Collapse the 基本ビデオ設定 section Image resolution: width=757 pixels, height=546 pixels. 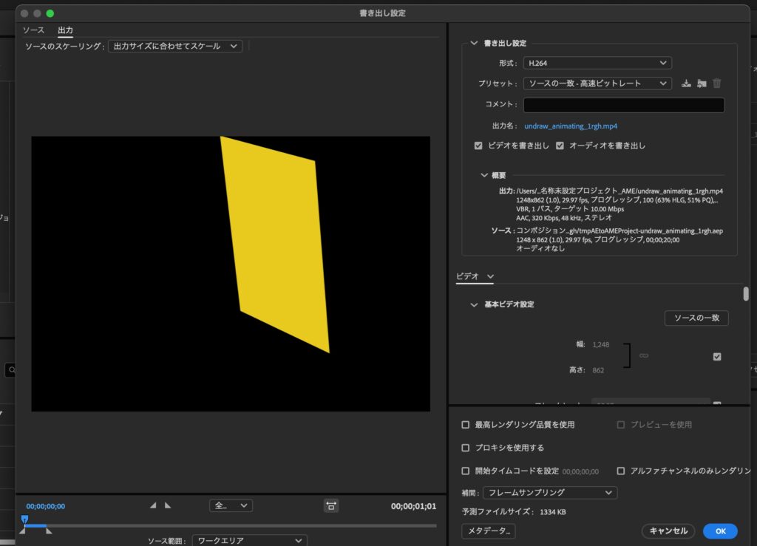click(x=474, y=304)
